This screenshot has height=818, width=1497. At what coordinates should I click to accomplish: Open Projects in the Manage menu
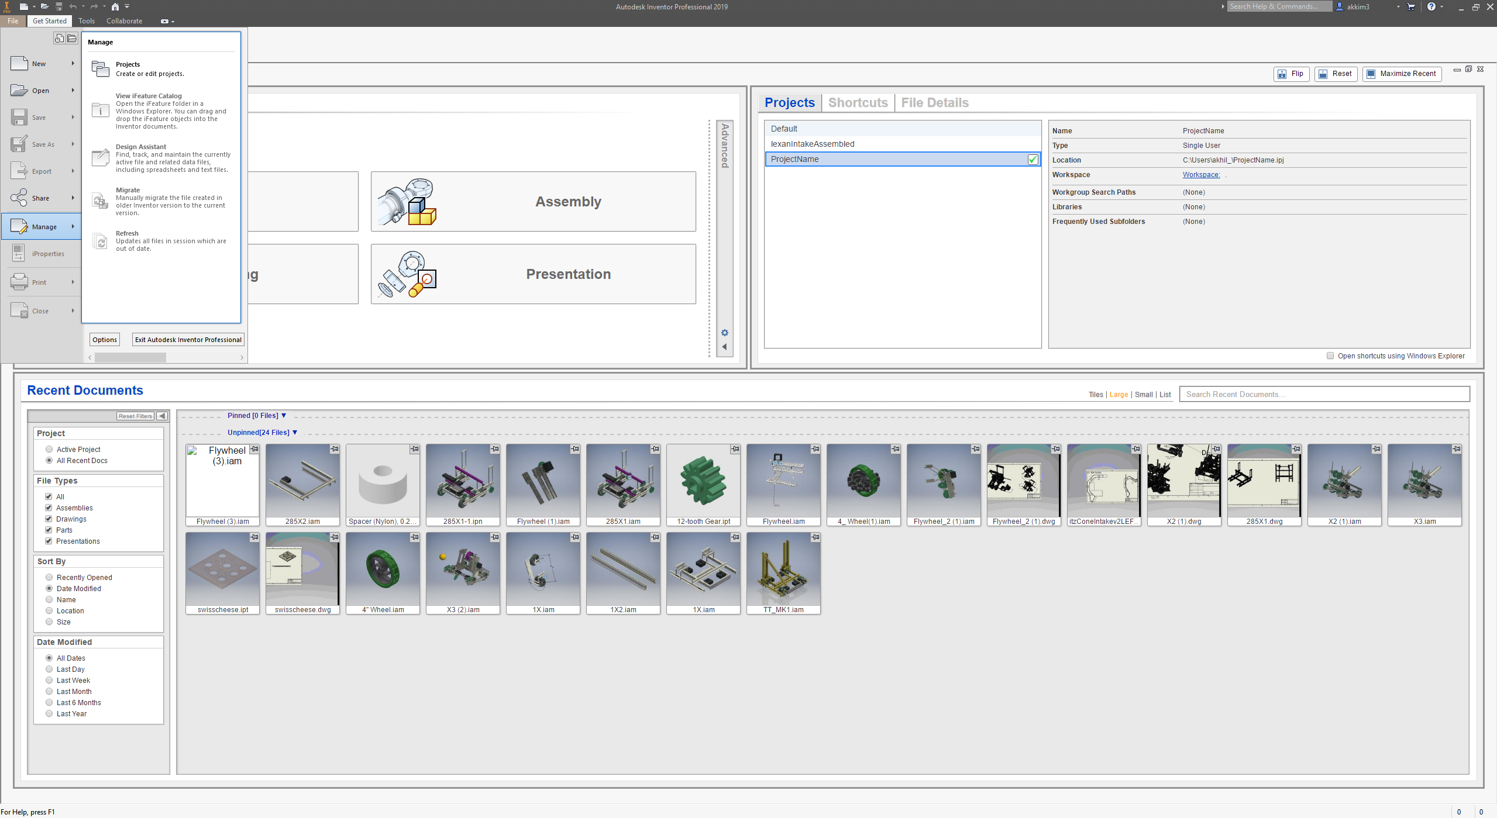point(128,68)
